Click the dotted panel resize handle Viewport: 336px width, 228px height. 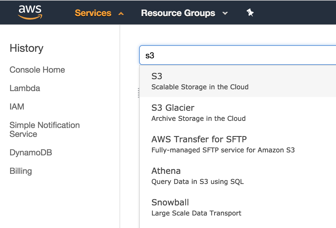coord(139,93)
